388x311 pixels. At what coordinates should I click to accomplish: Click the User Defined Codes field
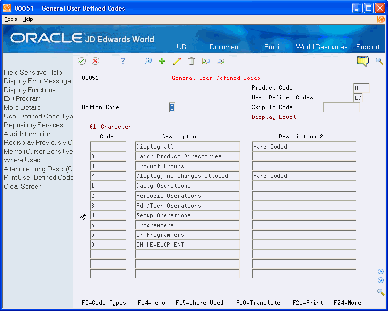click(x=358, y=97)
